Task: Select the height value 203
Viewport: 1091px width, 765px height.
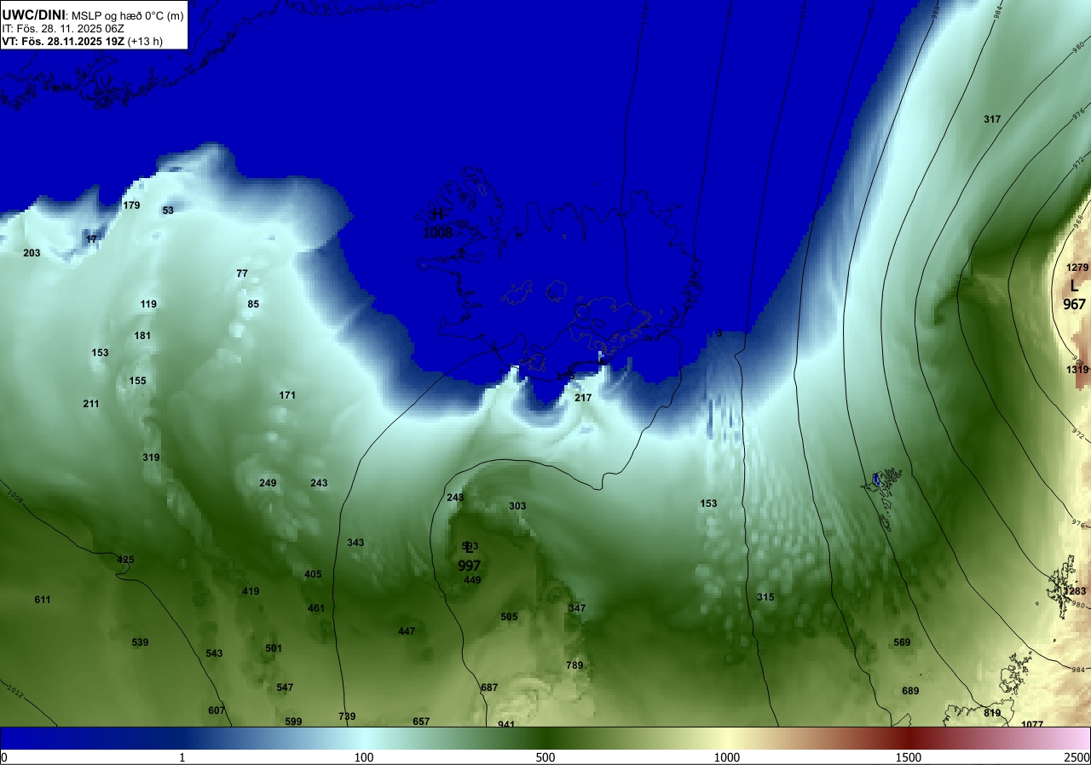Action: 32,253
